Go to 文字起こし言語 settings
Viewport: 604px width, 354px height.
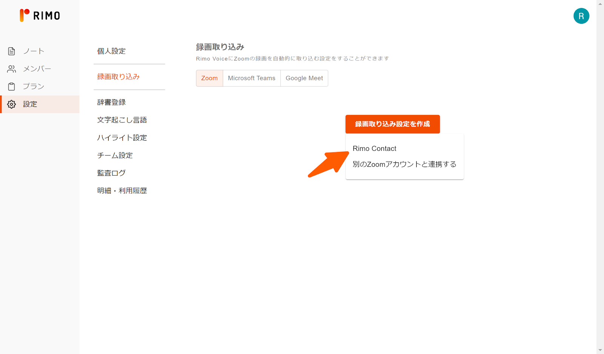[122, 120]
